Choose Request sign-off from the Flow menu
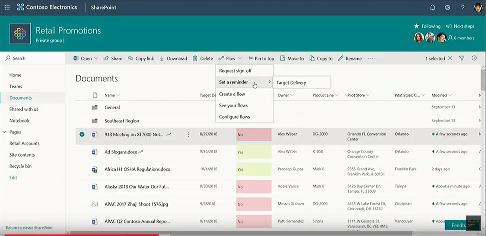Image resolution: width=486 pixels, height=236 pixels. pos(235,71)
